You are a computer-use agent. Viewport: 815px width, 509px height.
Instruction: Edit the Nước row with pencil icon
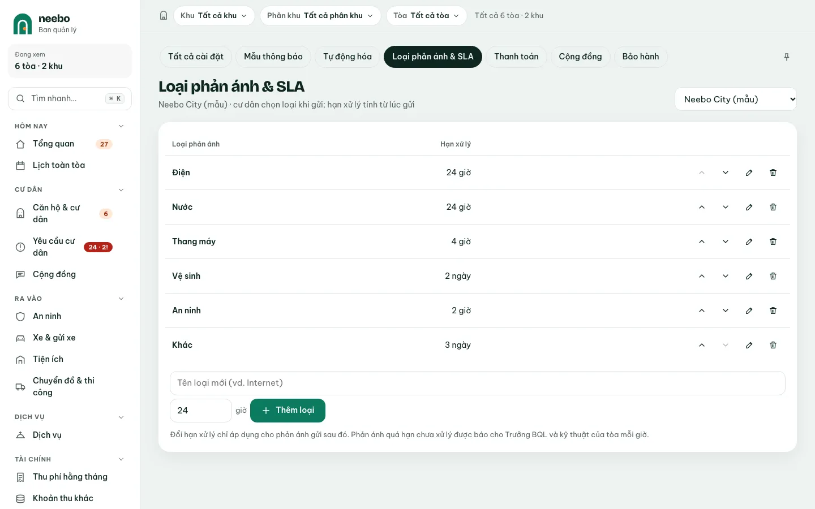pyautogui.click(x=749, y=207)
